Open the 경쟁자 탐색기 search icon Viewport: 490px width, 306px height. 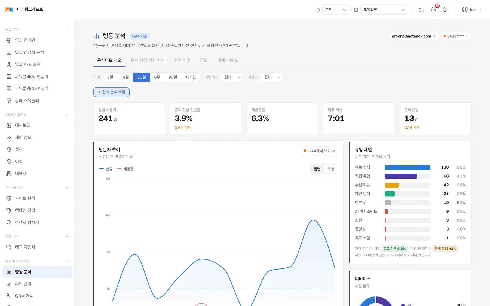tap(9, 222)
